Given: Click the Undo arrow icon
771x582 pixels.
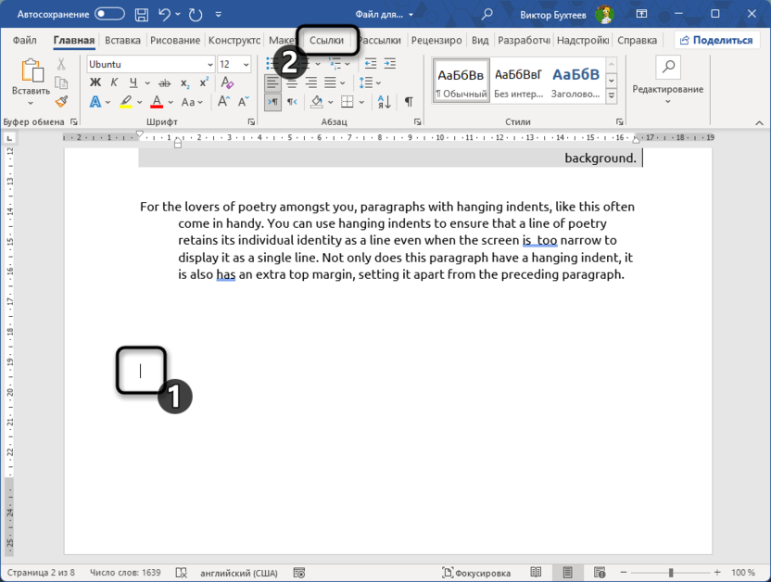Looking at the screenshot, I should coord(164,15).
